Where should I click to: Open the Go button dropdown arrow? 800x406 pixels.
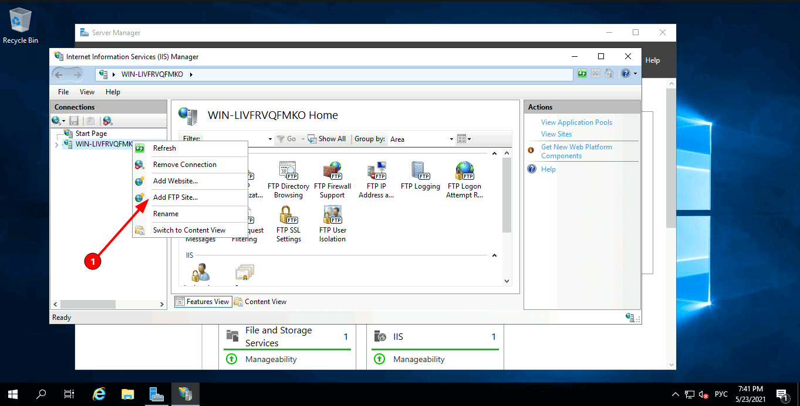point(303,139)
